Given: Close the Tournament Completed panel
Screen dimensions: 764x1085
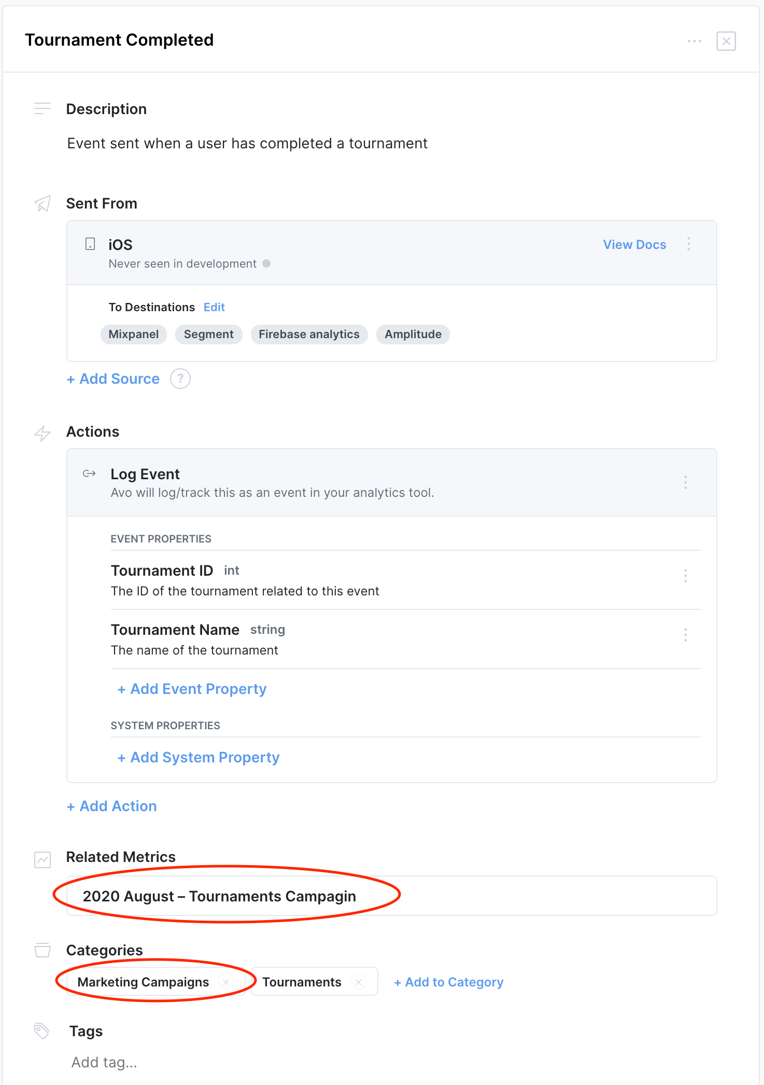Looking at the screenshot, I should click(x=726, y=41).
